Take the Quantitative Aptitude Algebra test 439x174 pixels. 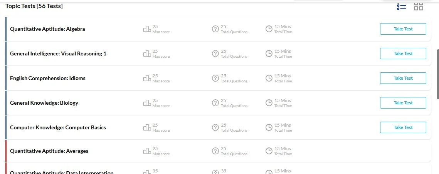pyautogui.click(x=403, y=29)
